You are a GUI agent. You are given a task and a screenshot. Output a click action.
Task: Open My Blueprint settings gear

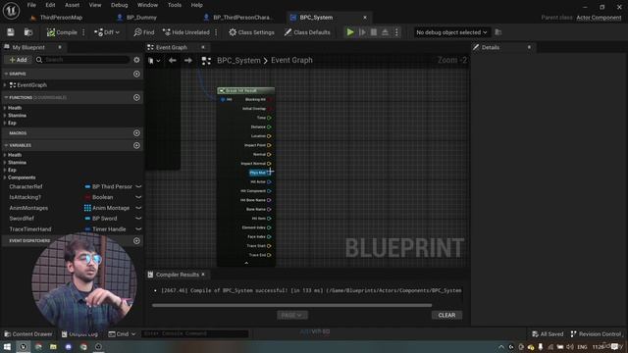click(136, 60)
